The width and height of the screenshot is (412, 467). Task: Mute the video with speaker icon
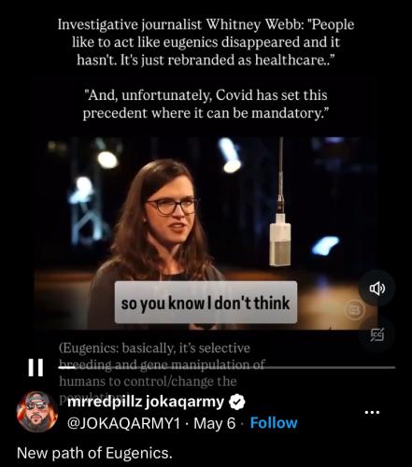point(377,289)
